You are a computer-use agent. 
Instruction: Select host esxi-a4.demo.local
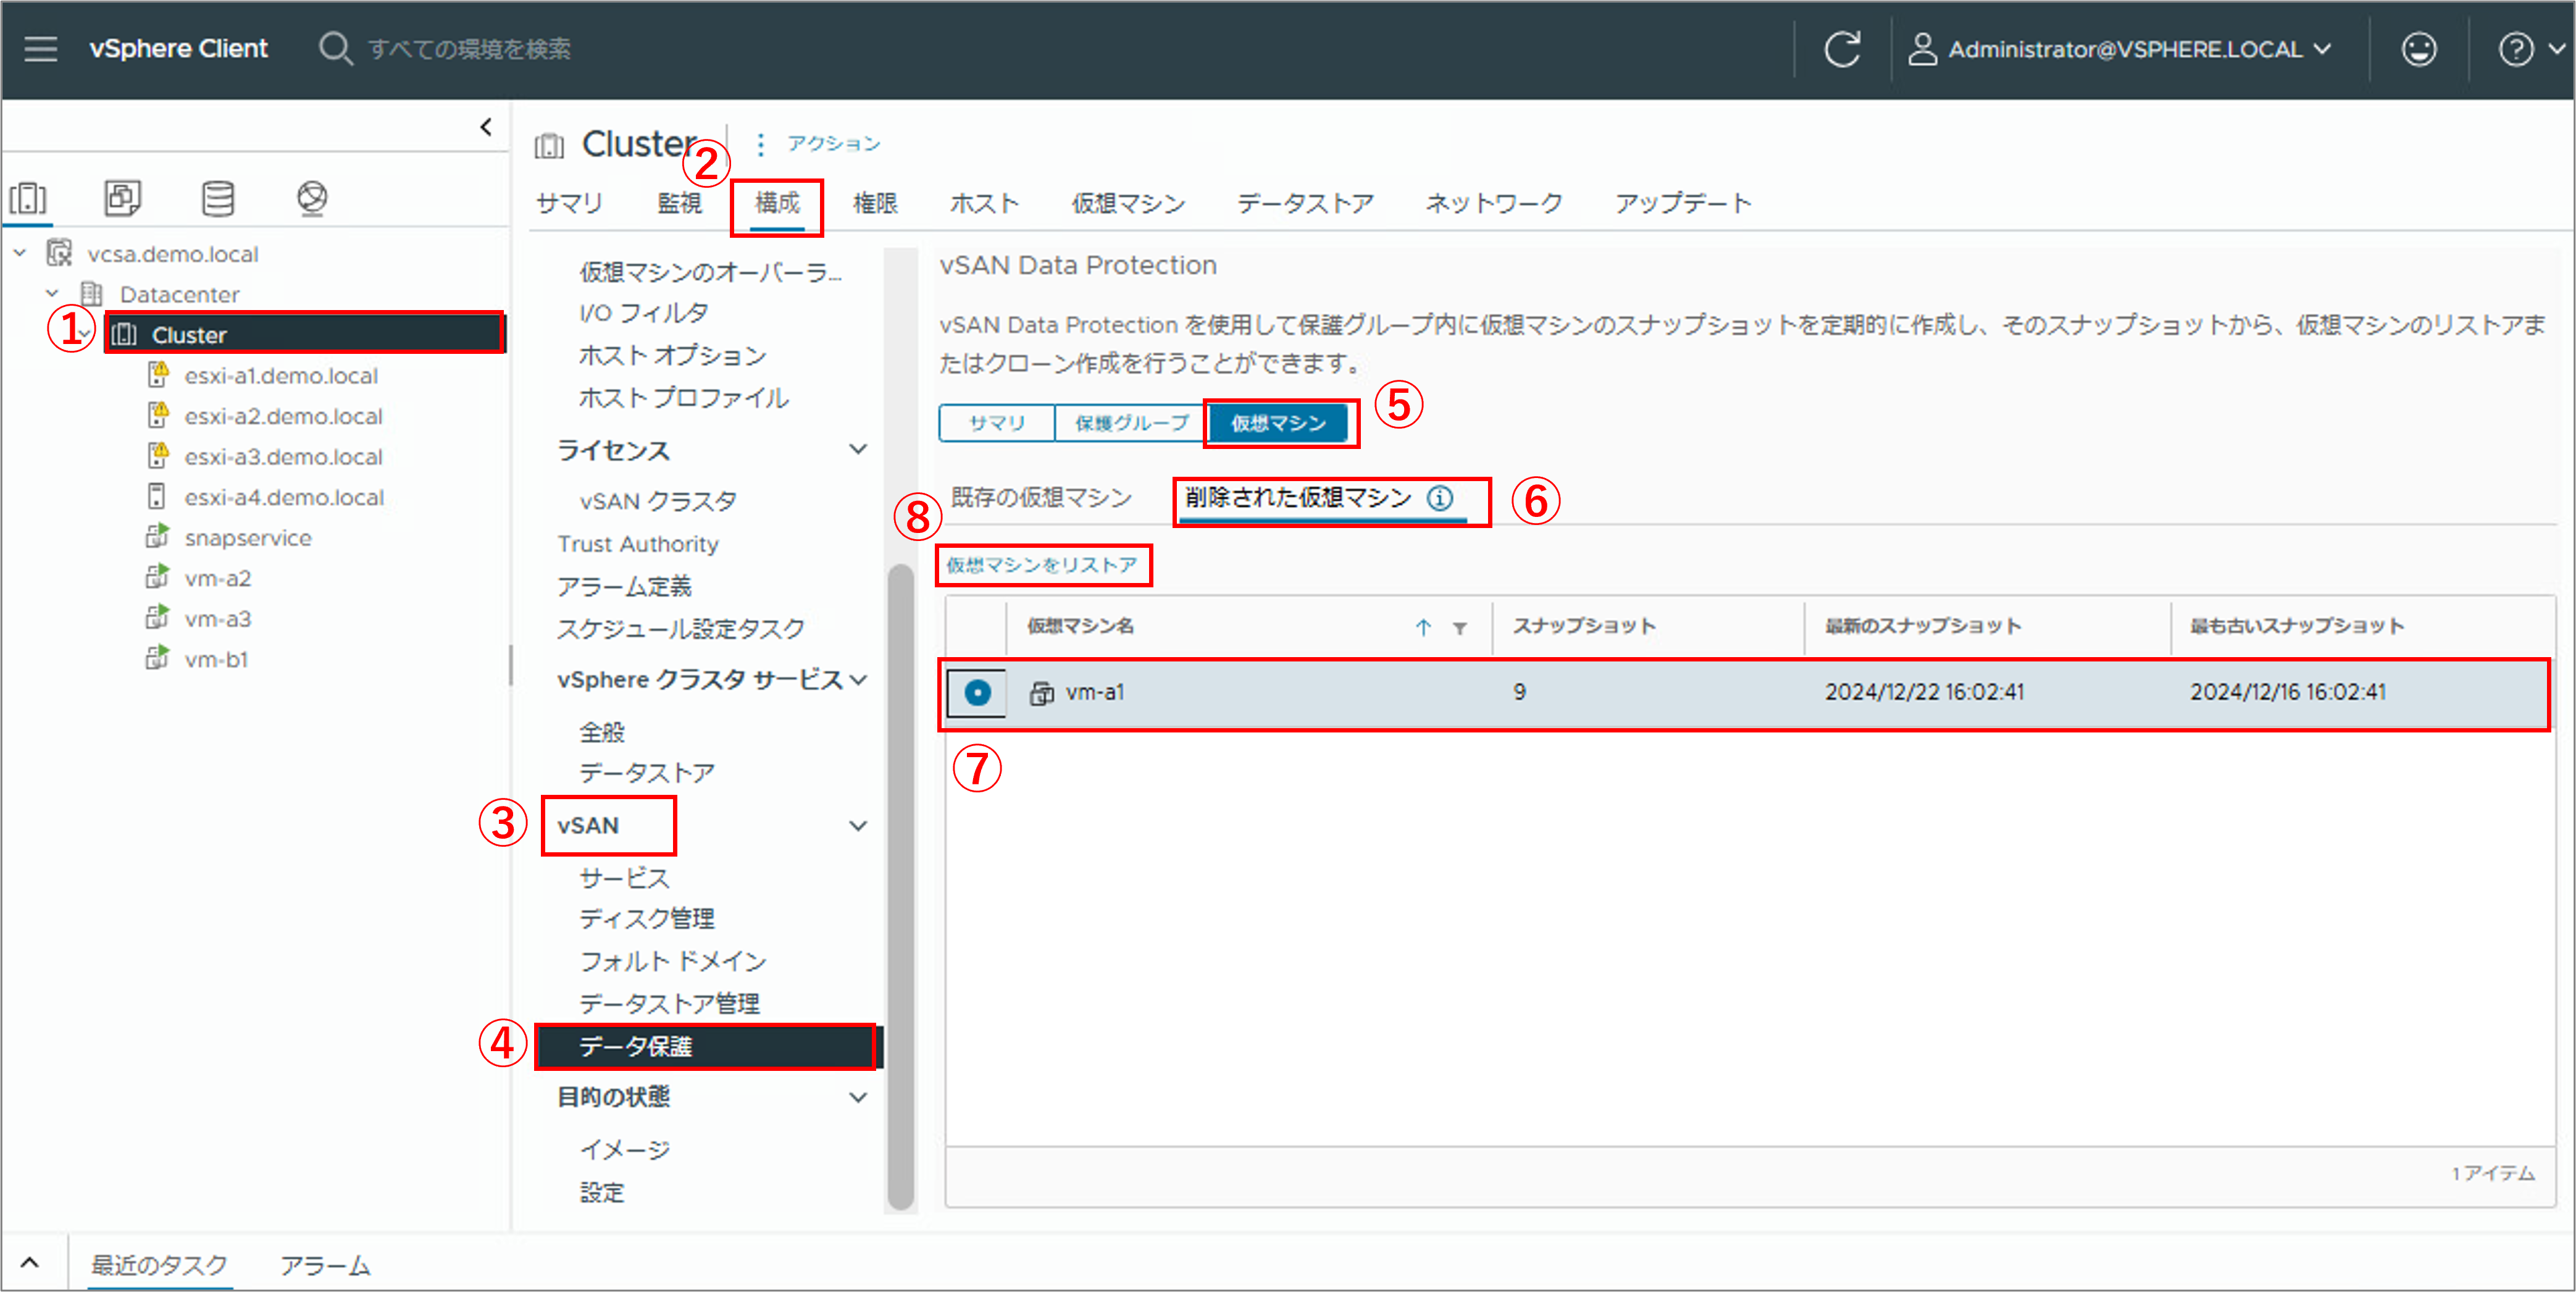point(284,497)
